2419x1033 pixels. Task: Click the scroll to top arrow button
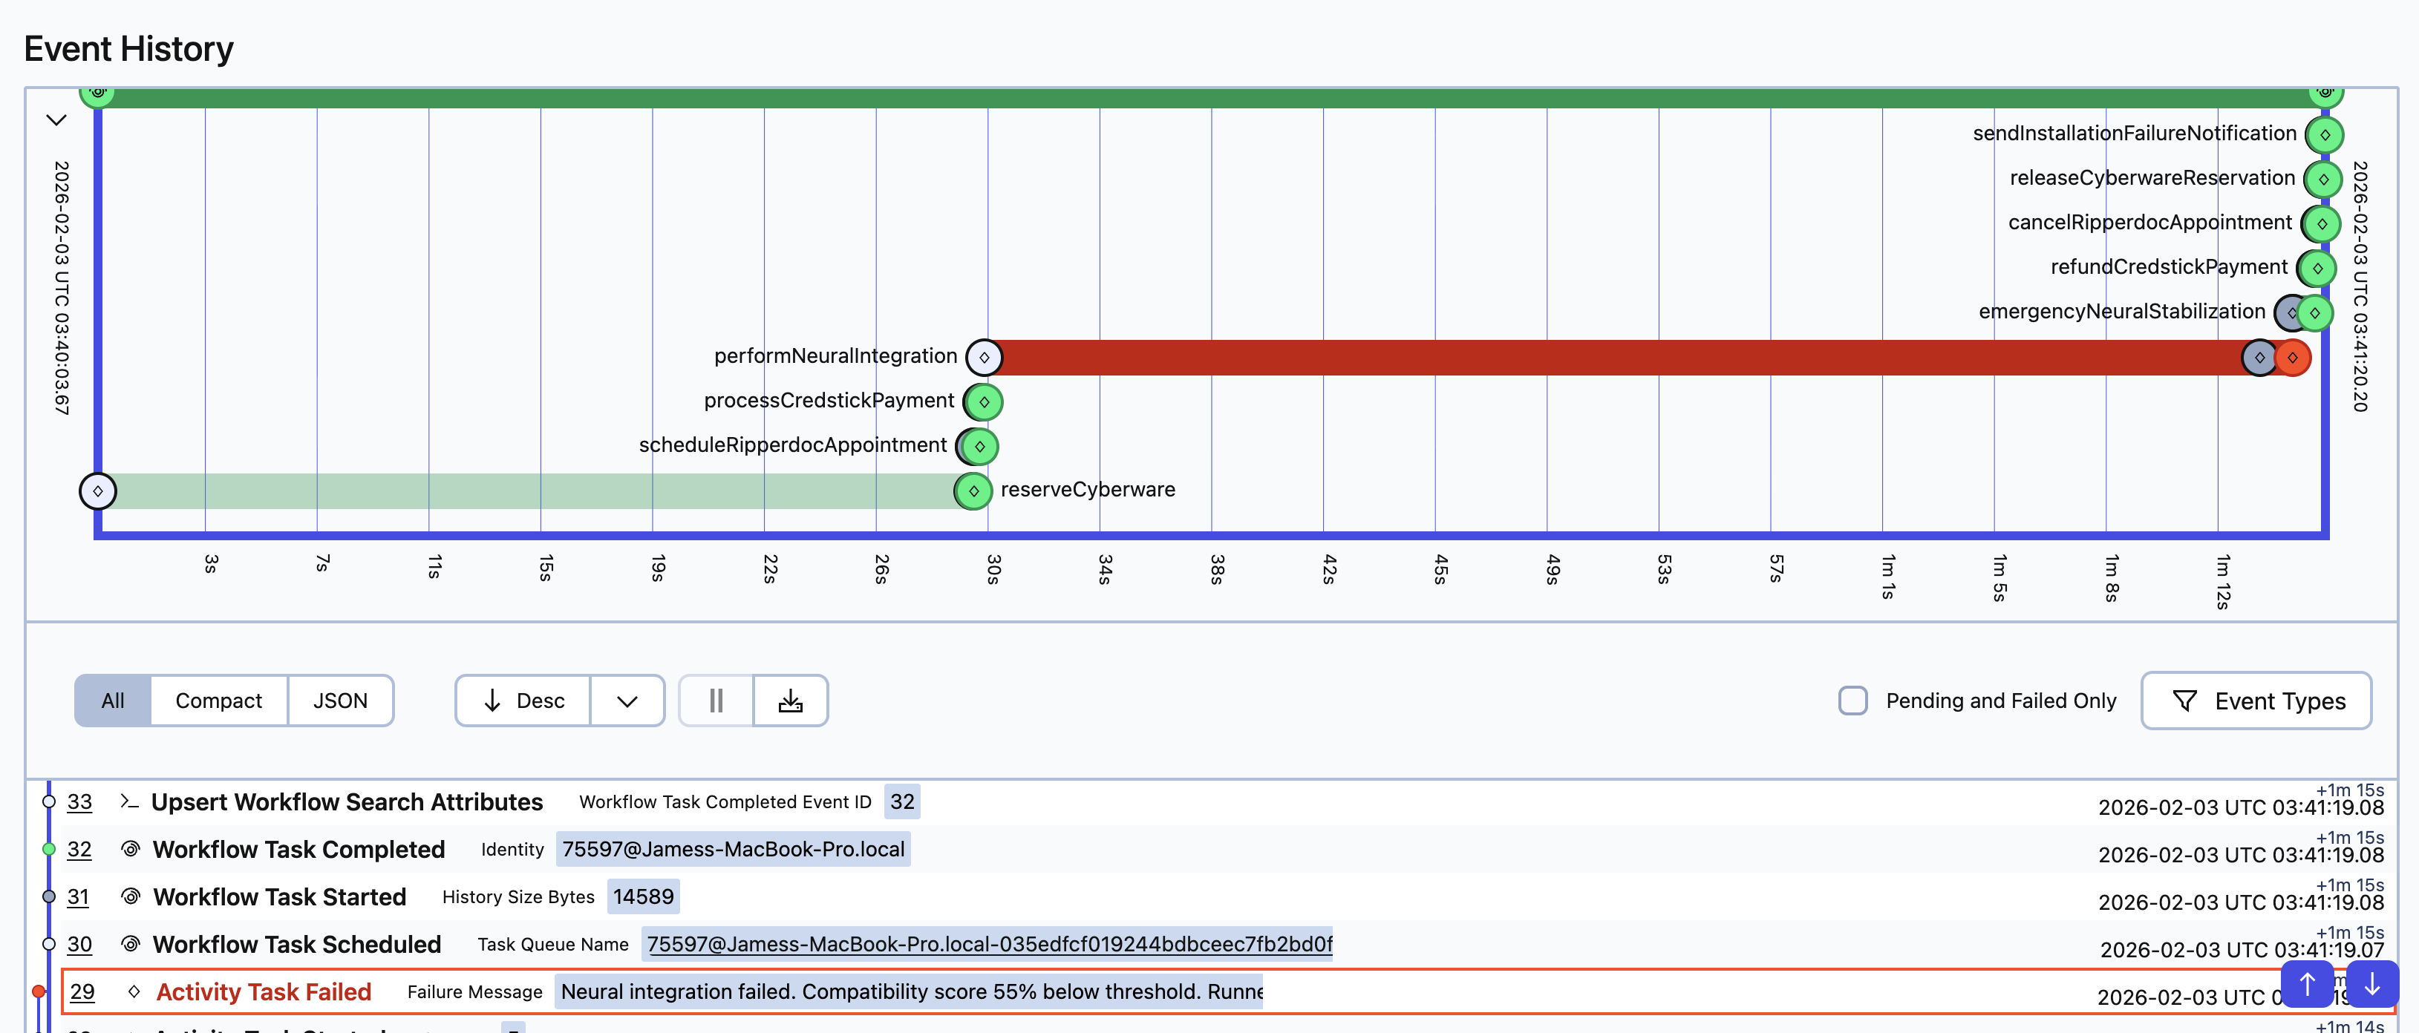pos(2306,984)
